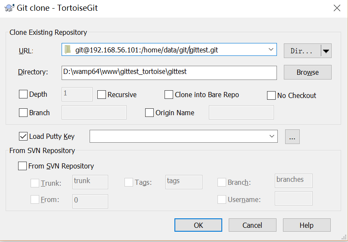Click inside the Directory path field
Viewport: 348px width, 242px height.
coord(169,72)
